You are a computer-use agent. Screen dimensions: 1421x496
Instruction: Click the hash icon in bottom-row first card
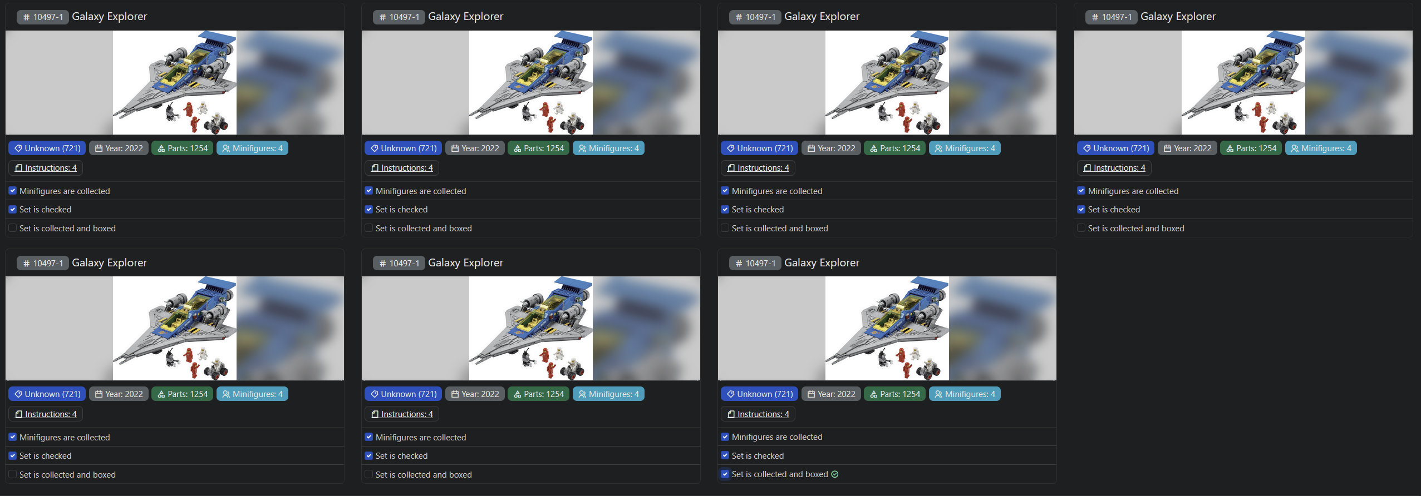coord(26,264)
